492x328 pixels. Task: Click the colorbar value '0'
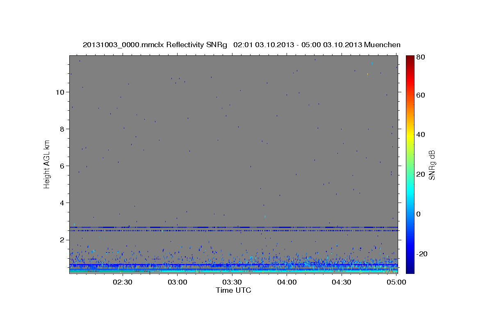pos(419,214)
